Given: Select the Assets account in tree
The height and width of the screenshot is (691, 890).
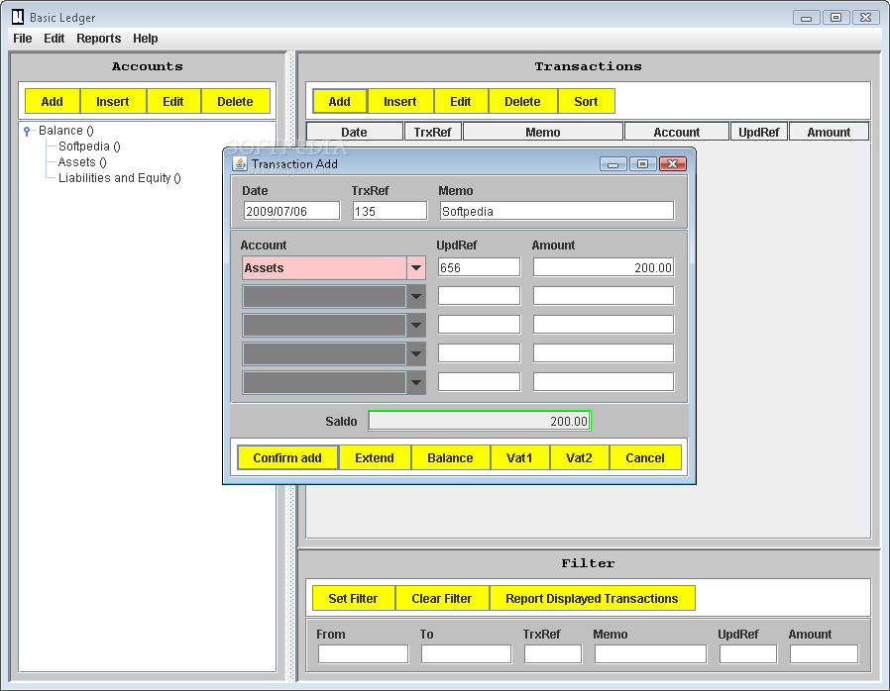Looking at the screenshot, I should point(82,162).
